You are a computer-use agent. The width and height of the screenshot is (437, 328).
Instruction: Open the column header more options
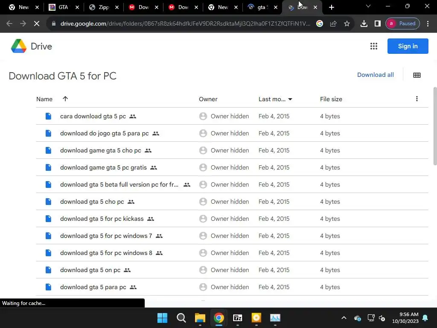click(x=417, y=99)
